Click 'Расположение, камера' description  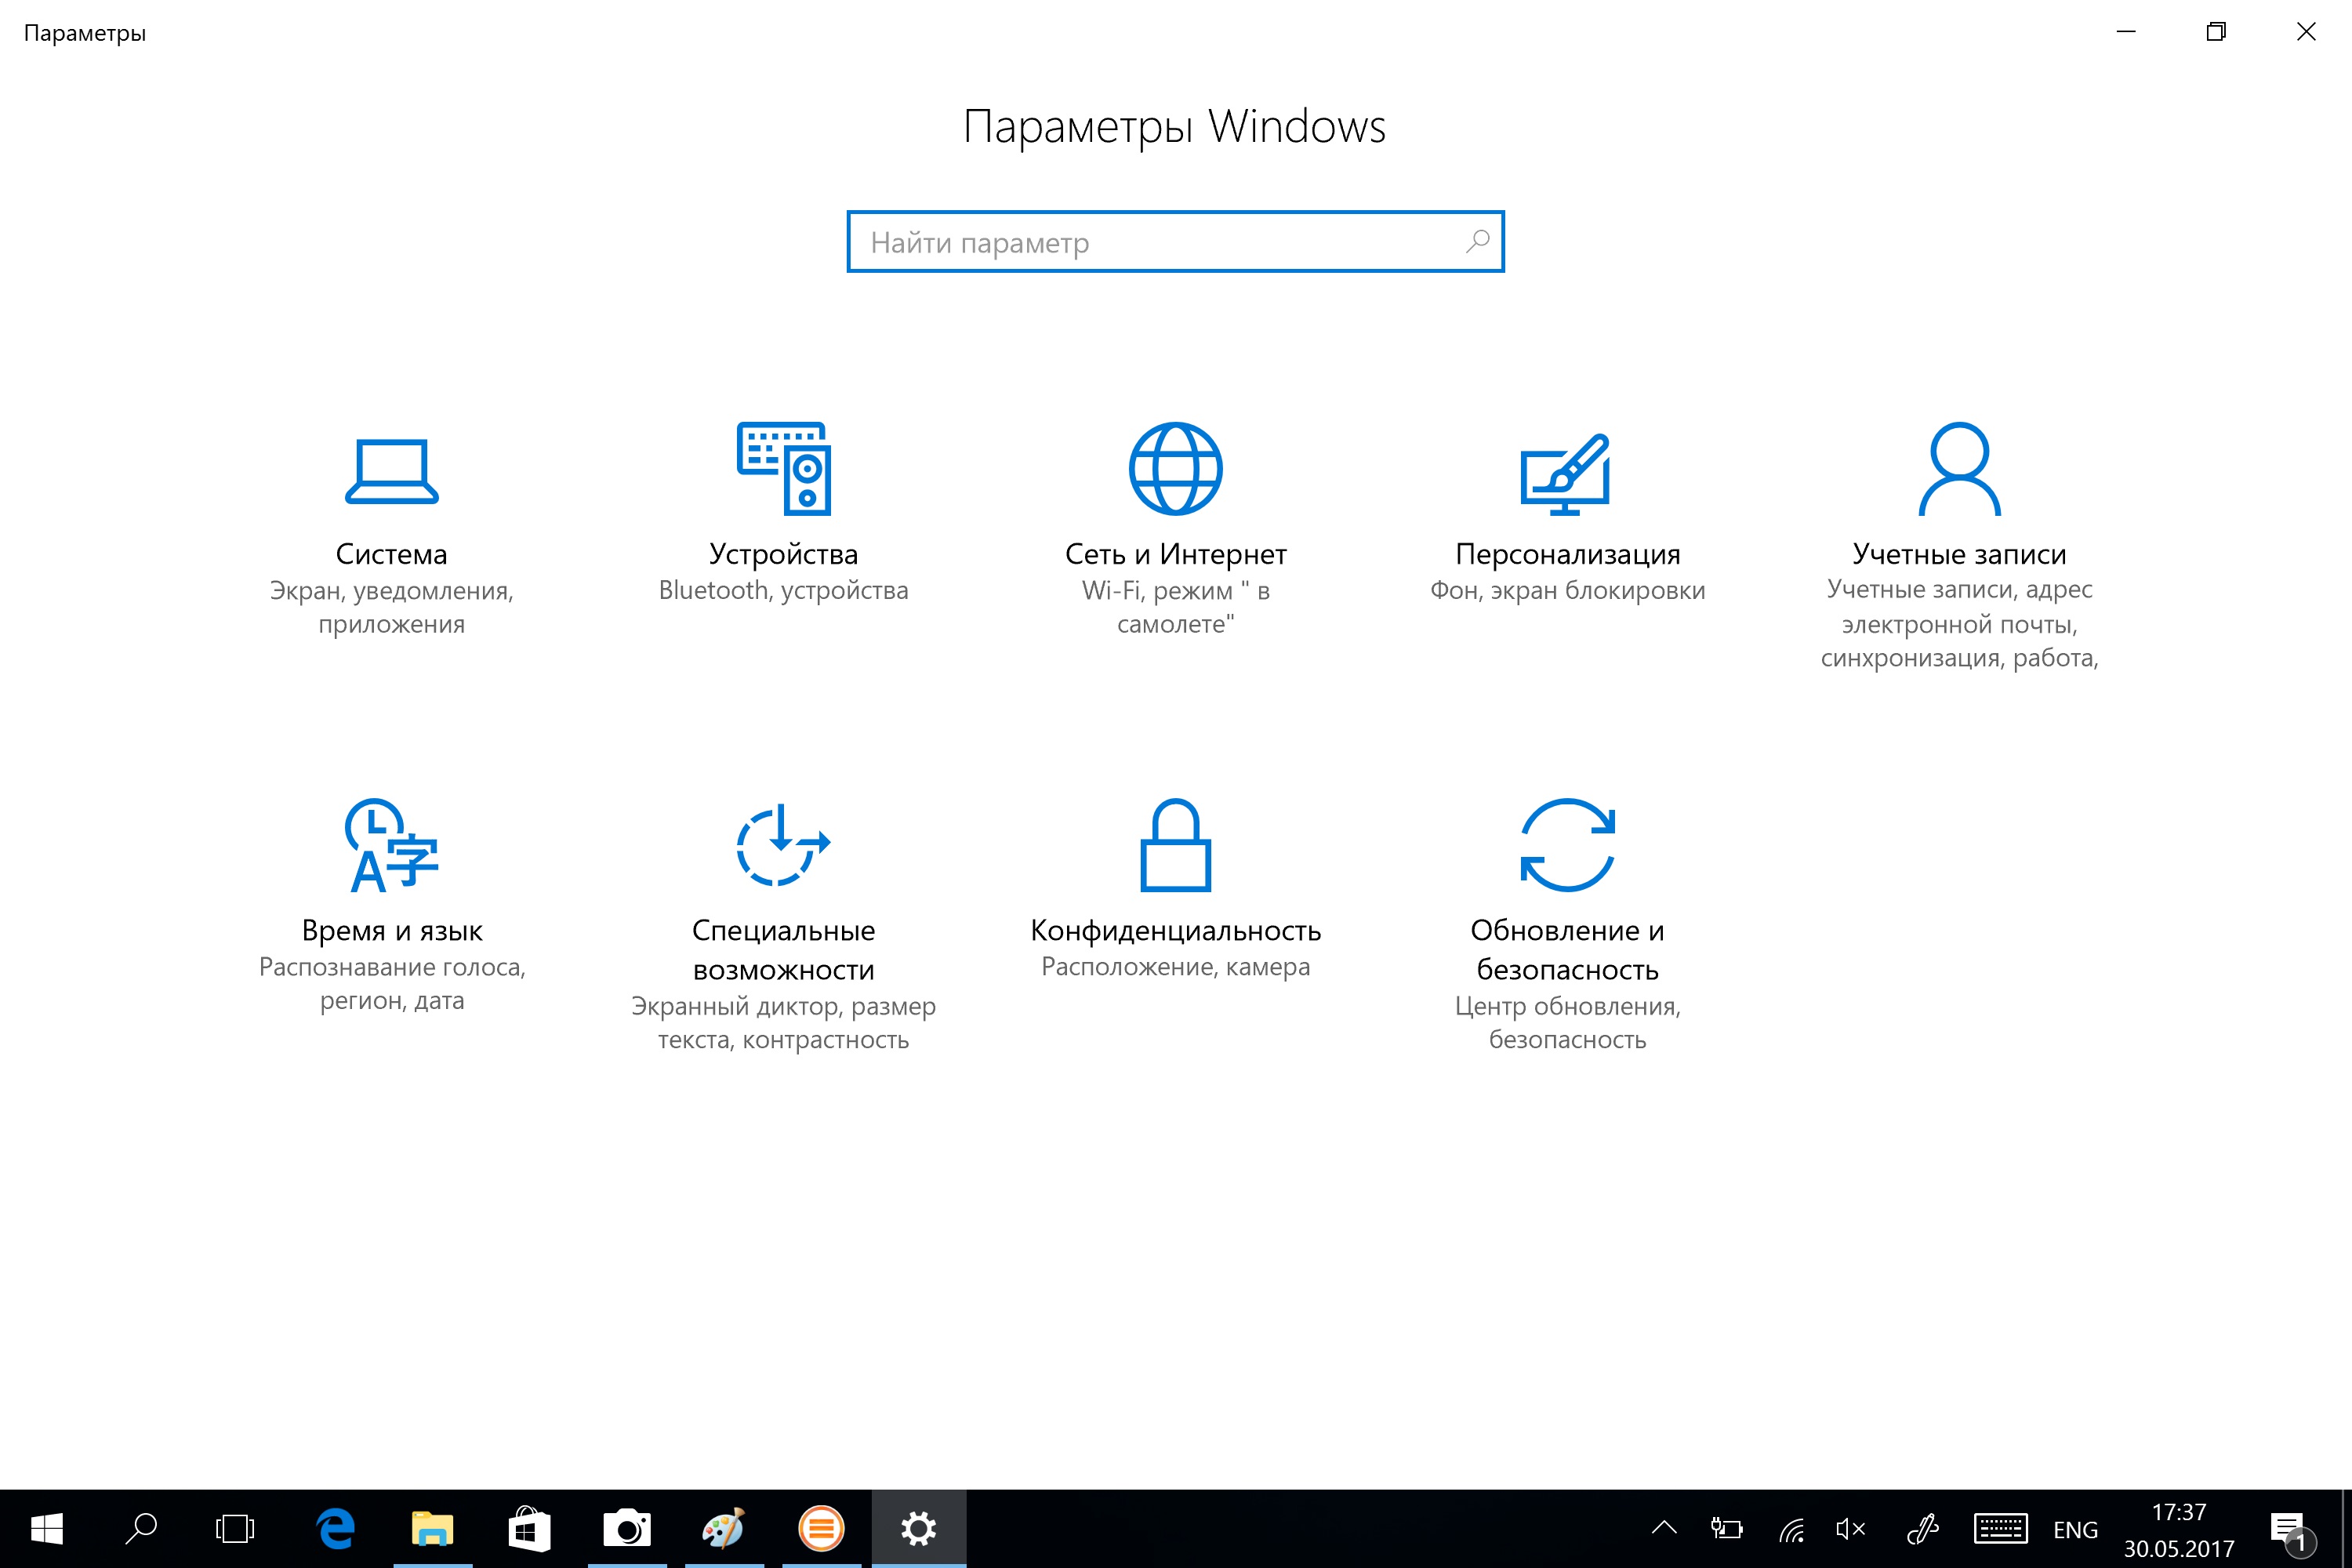1175,967
